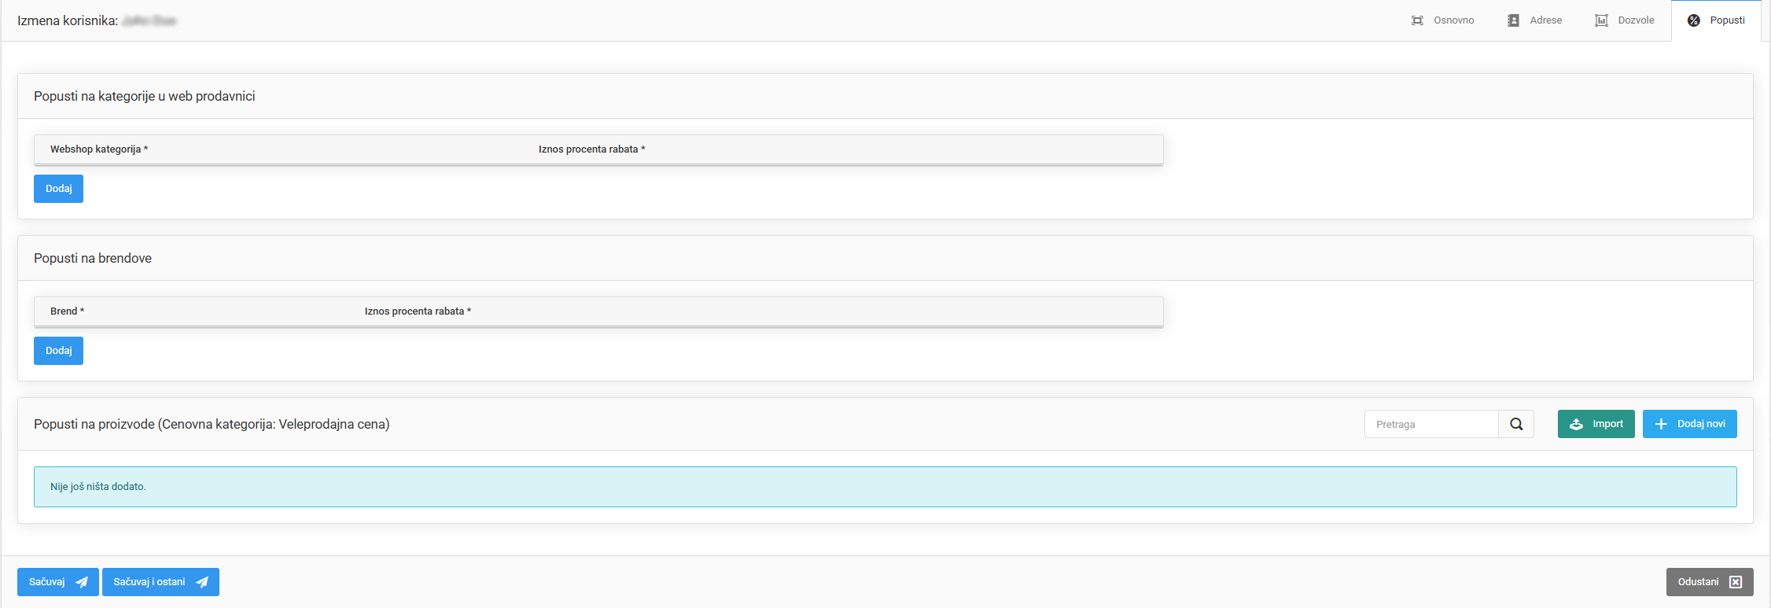
Task: Click Dodaj novi to add product discount
Action: [x=1689, y=424]
